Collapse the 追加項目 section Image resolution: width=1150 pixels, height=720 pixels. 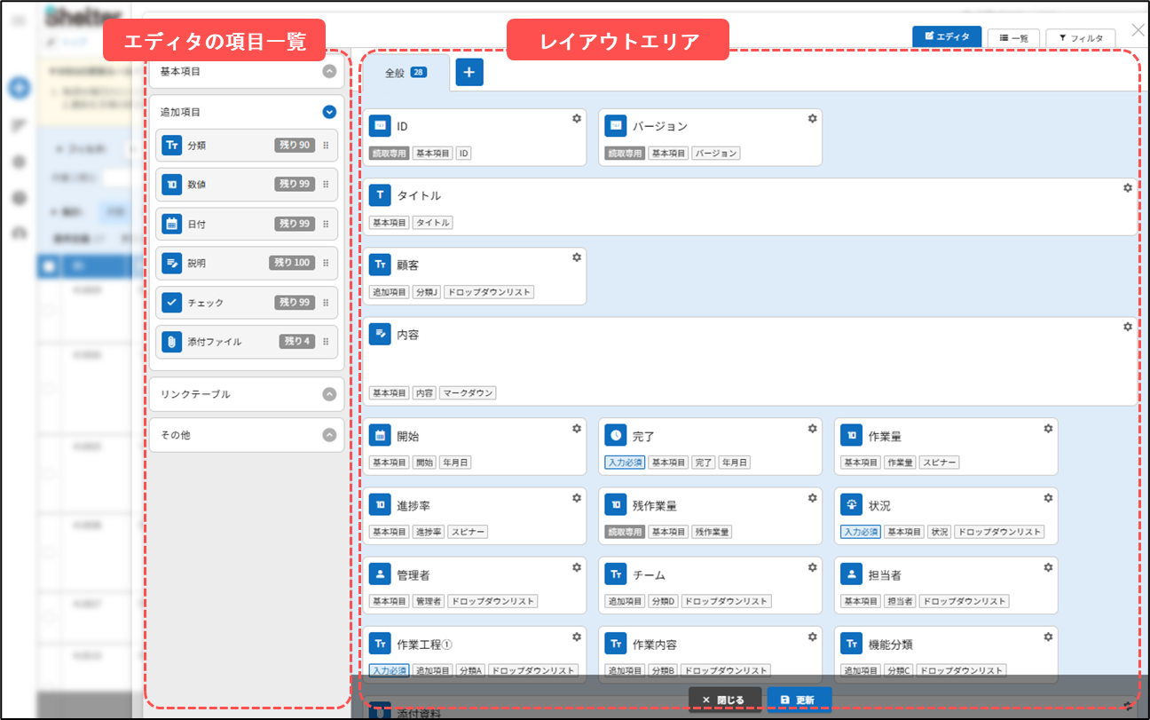coord(329,112)
